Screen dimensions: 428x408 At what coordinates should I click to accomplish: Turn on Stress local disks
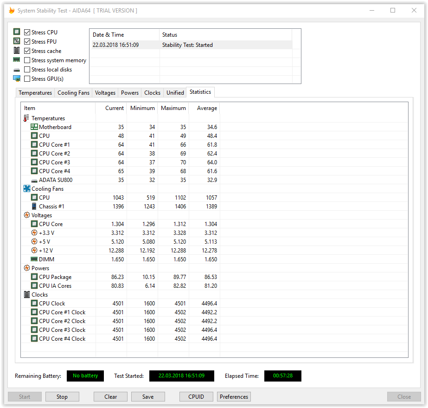27,70
